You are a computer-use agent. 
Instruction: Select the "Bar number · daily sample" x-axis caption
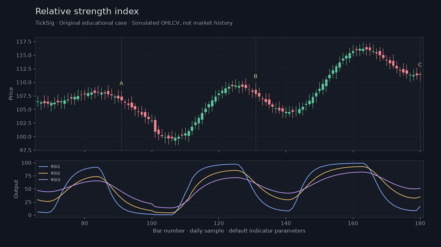tap(229, 231)
